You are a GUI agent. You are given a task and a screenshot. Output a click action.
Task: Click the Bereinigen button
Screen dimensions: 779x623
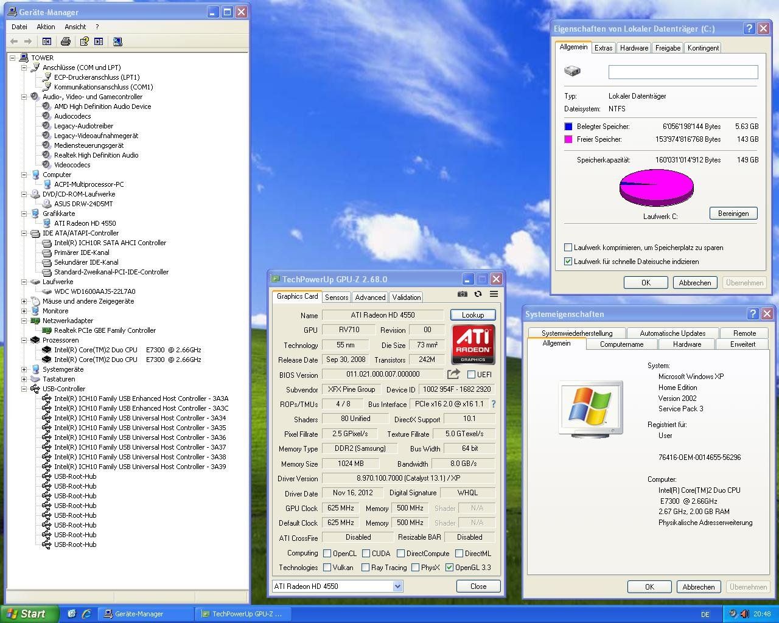tap(733, 214)
